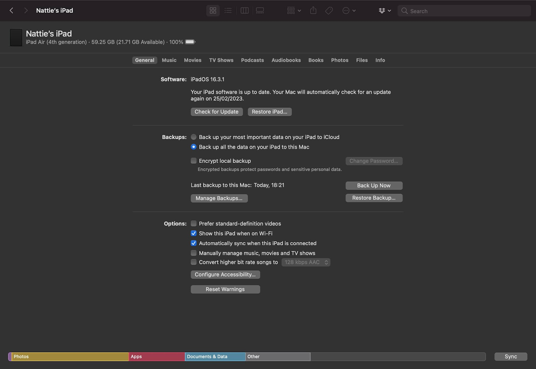
Task: Disable Automatically sync when iPad is connected
Action: coord(194,243)
